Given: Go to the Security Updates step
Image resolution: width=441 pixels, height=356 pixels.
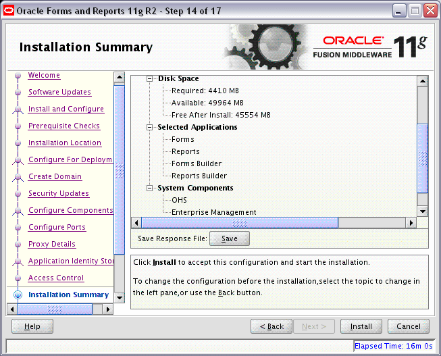Looking at the screenshot, I should (59, 194).
